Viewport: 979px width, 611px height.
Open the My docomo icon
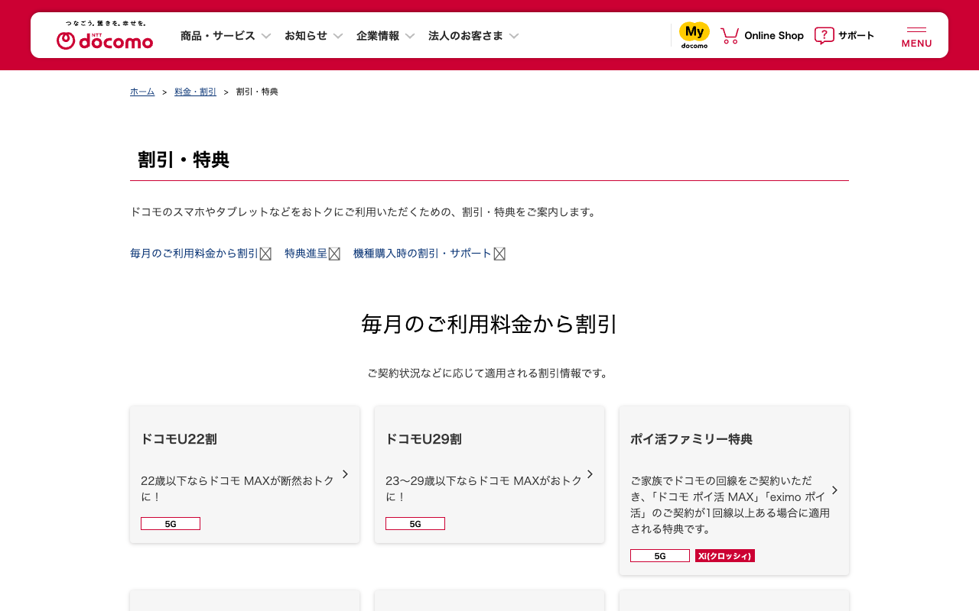point(694,35)
